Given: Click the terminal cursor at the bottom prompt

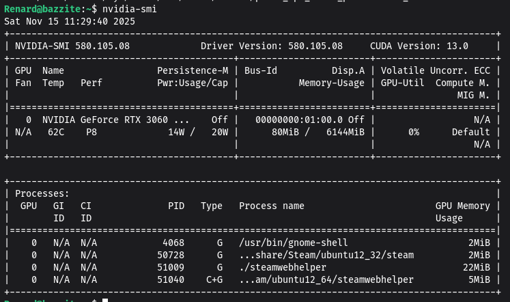Looking at the screenshot, I should [x=105, y=300].
